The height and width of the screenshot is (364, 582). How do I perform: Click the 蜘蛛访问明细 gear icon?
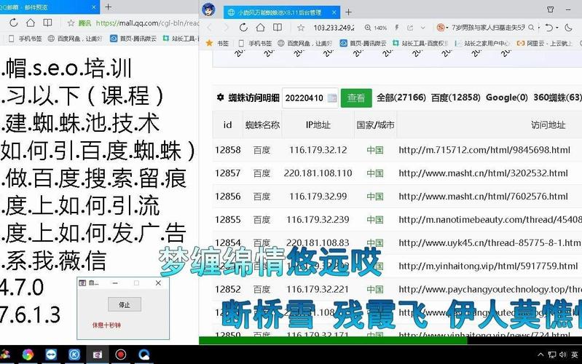coord(220,98)
